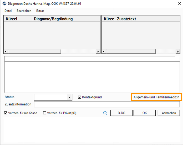The width and height of the screenshot is (183, 145).
Task: Open the Bearbeiten menu
Action: point(24,11)
